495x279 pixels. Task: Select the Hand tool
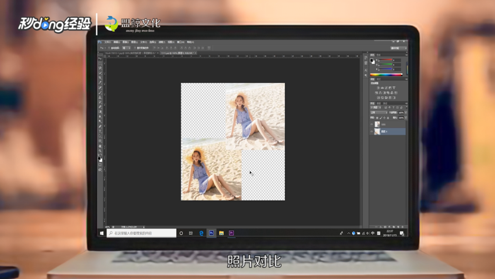click(100, 146)
